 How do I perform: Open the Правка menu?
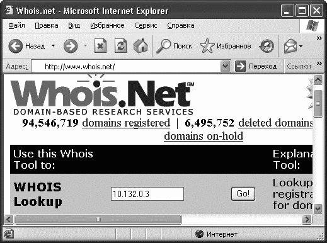click(47, 25)
